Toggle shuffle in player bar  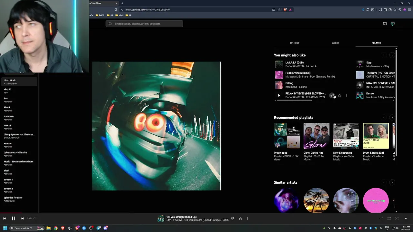point(397,218)
